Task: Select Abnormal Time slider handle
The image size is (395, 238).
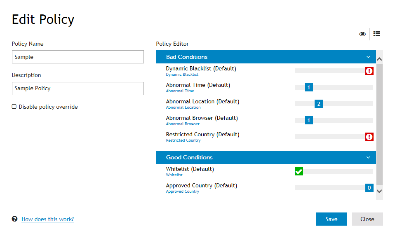Action: (x=308, y=88)
